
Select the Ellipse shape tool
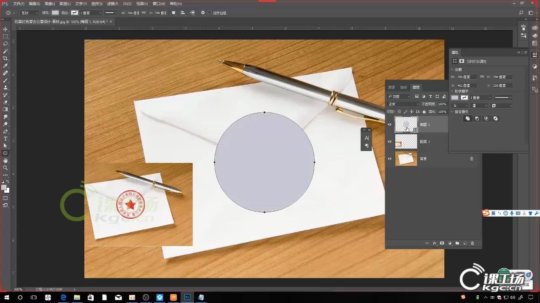[5, 153]
